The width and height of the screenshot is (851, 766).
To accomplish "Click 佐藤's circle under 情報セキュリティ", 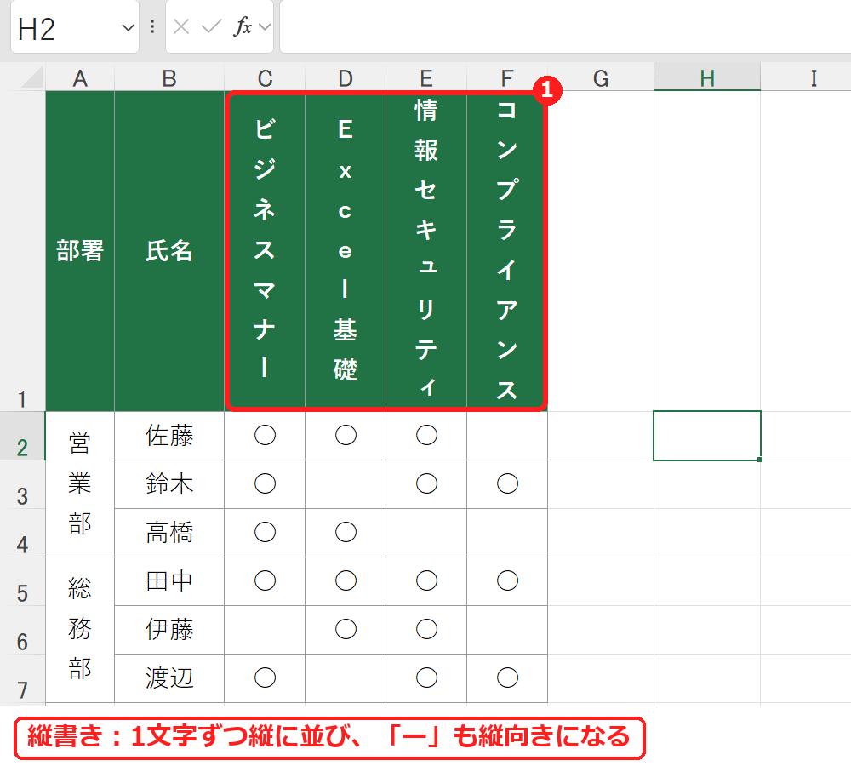I will click(426, 436).
